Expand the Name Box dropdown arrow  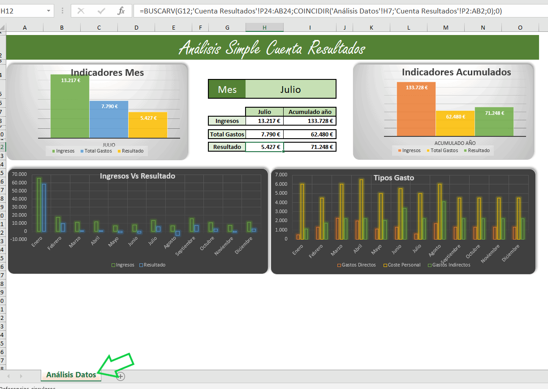click(48, 11)
